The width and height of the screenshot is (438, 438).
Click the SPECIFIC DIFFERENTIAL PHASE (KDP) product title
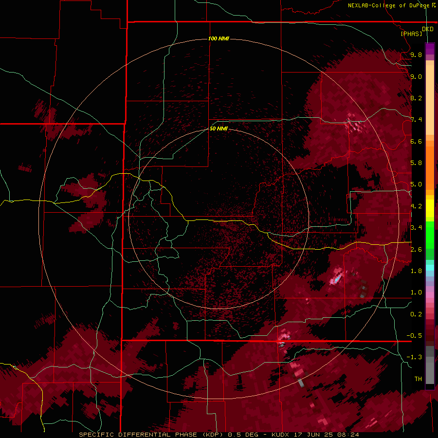[x=151, y=435]
